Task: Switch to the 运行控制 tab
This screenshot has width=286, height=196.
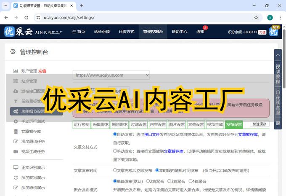Action: [82, 124]
